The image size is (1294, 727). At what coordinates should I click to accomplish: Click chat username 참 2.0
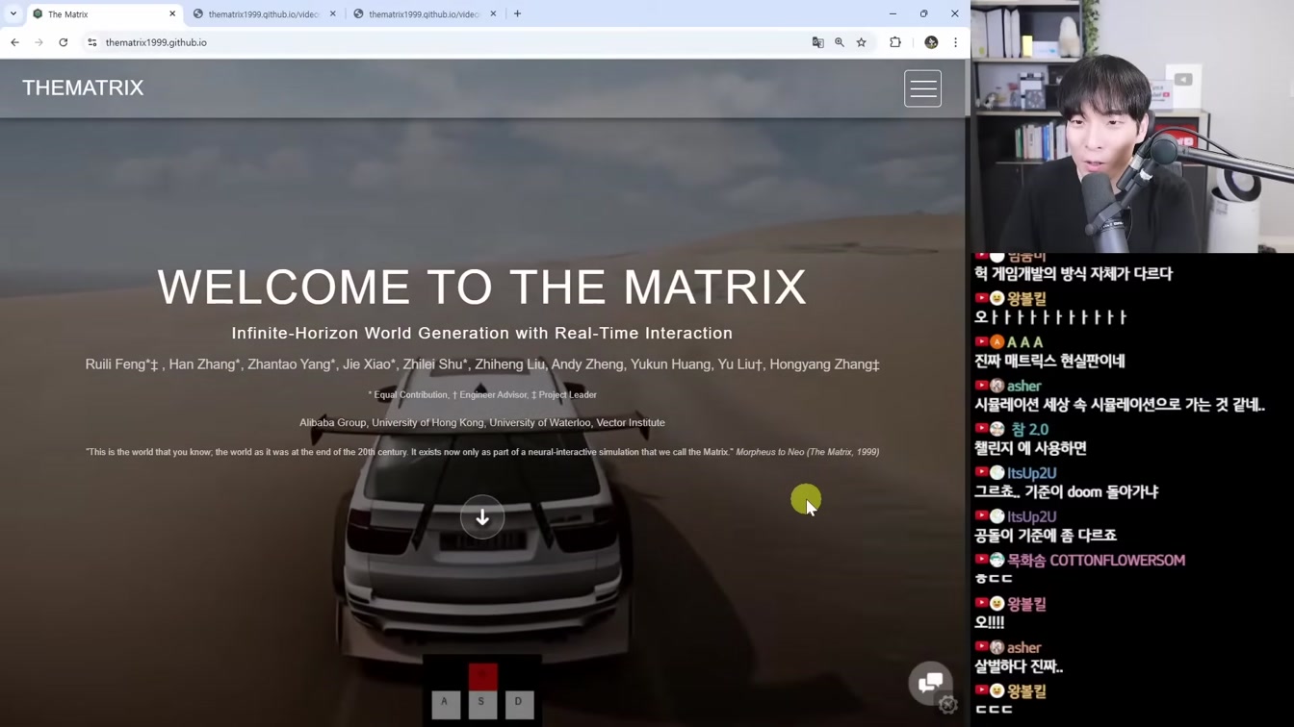[1030, 430]
